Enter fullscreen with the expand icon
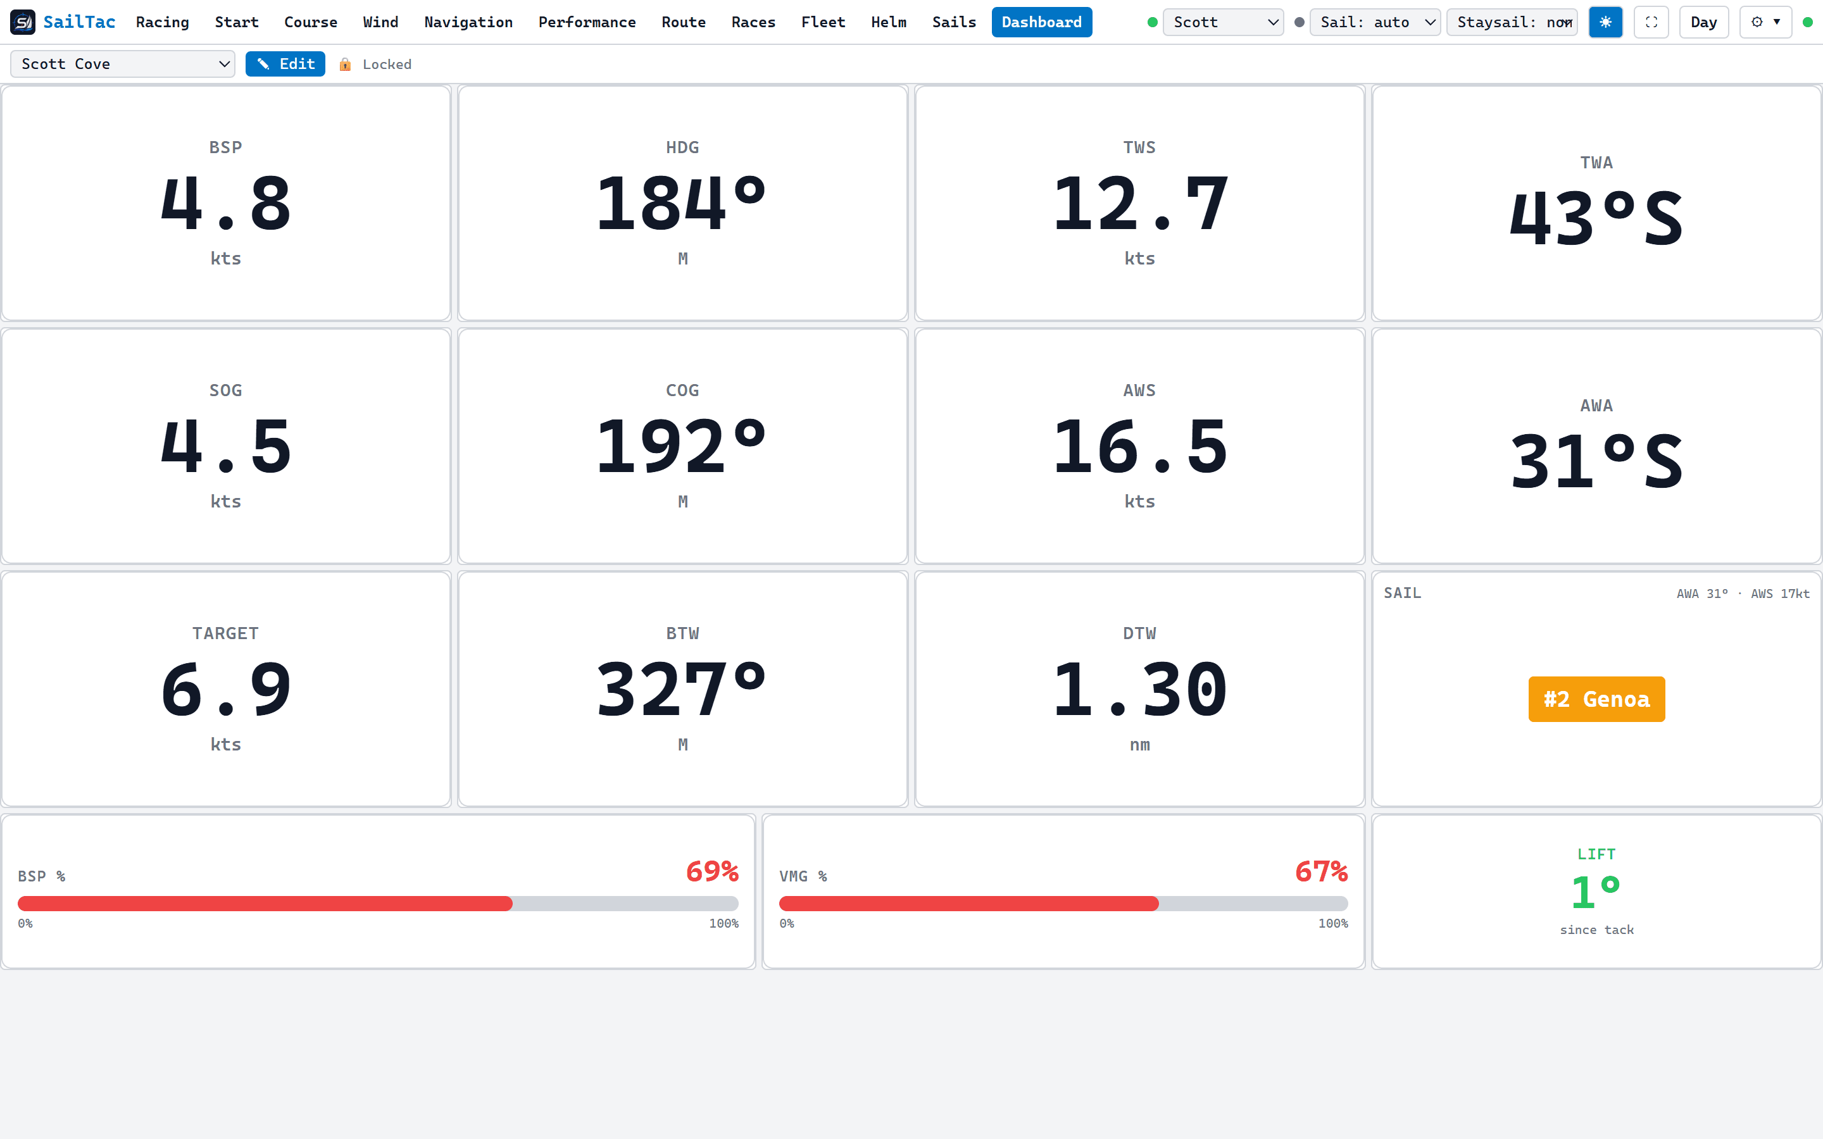 pyautogui.click(x=1651, y=22)
